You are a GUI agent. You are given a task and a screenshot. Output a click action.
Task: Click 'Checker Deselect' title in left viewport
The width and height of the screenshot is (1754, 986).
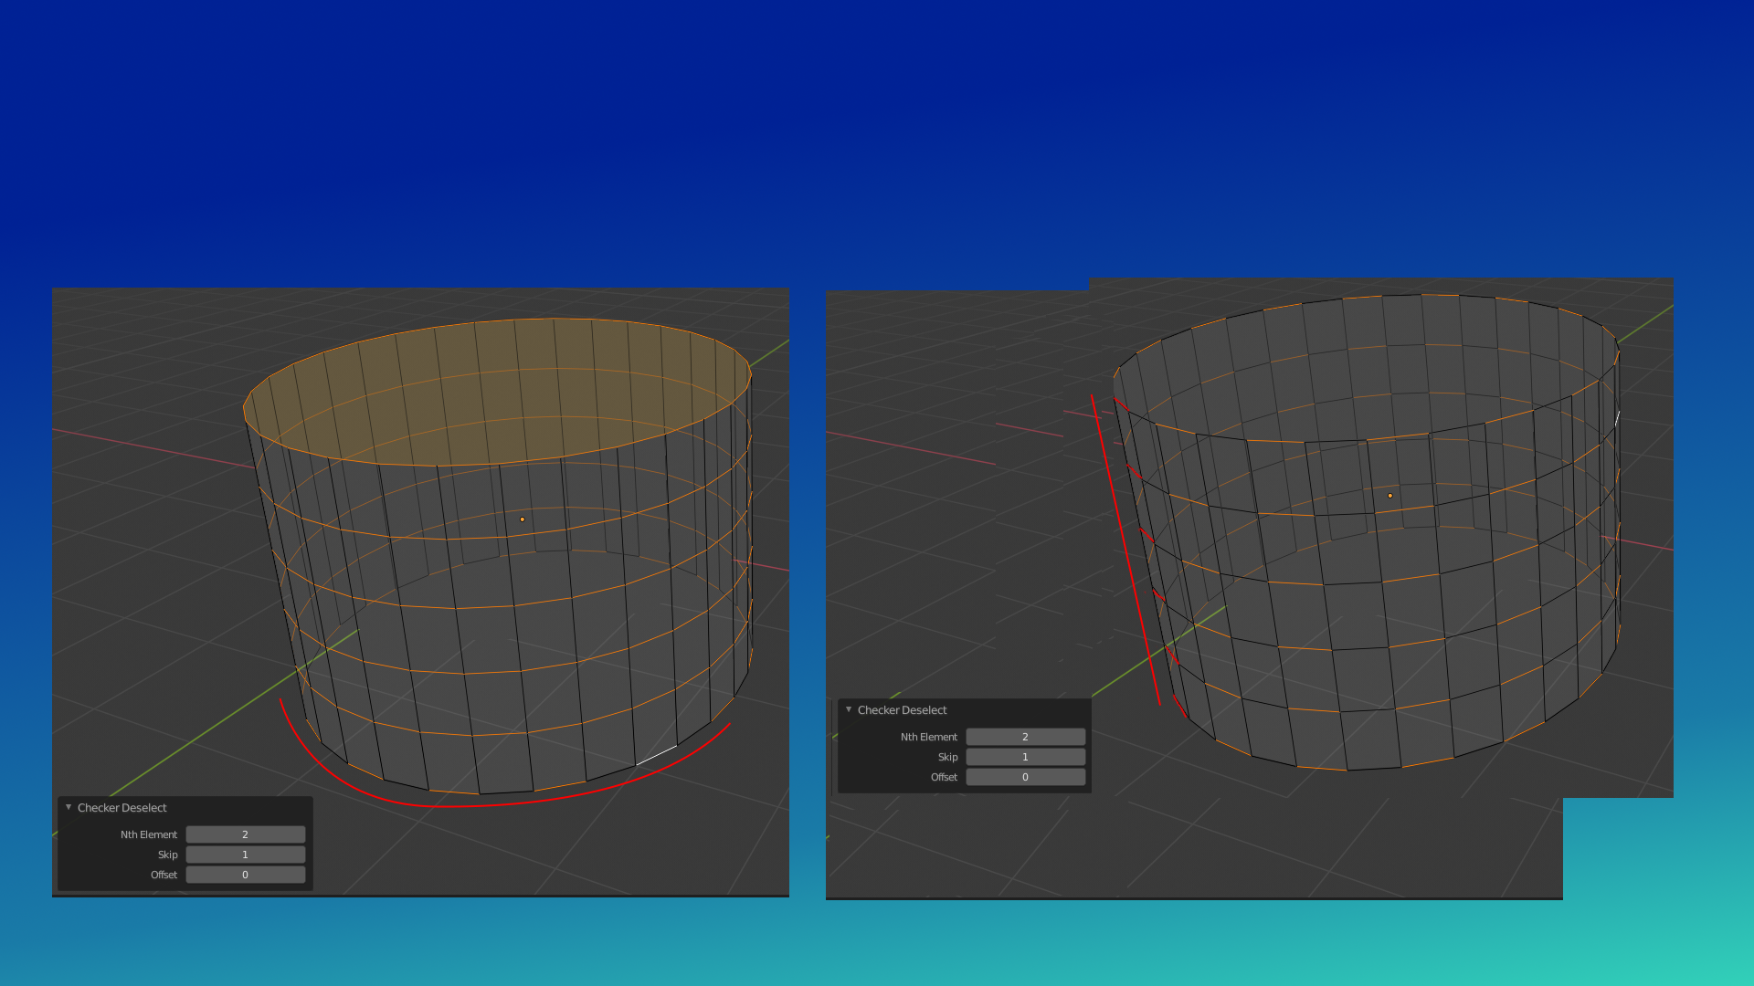pyautogui.click(x=122, y=808)
